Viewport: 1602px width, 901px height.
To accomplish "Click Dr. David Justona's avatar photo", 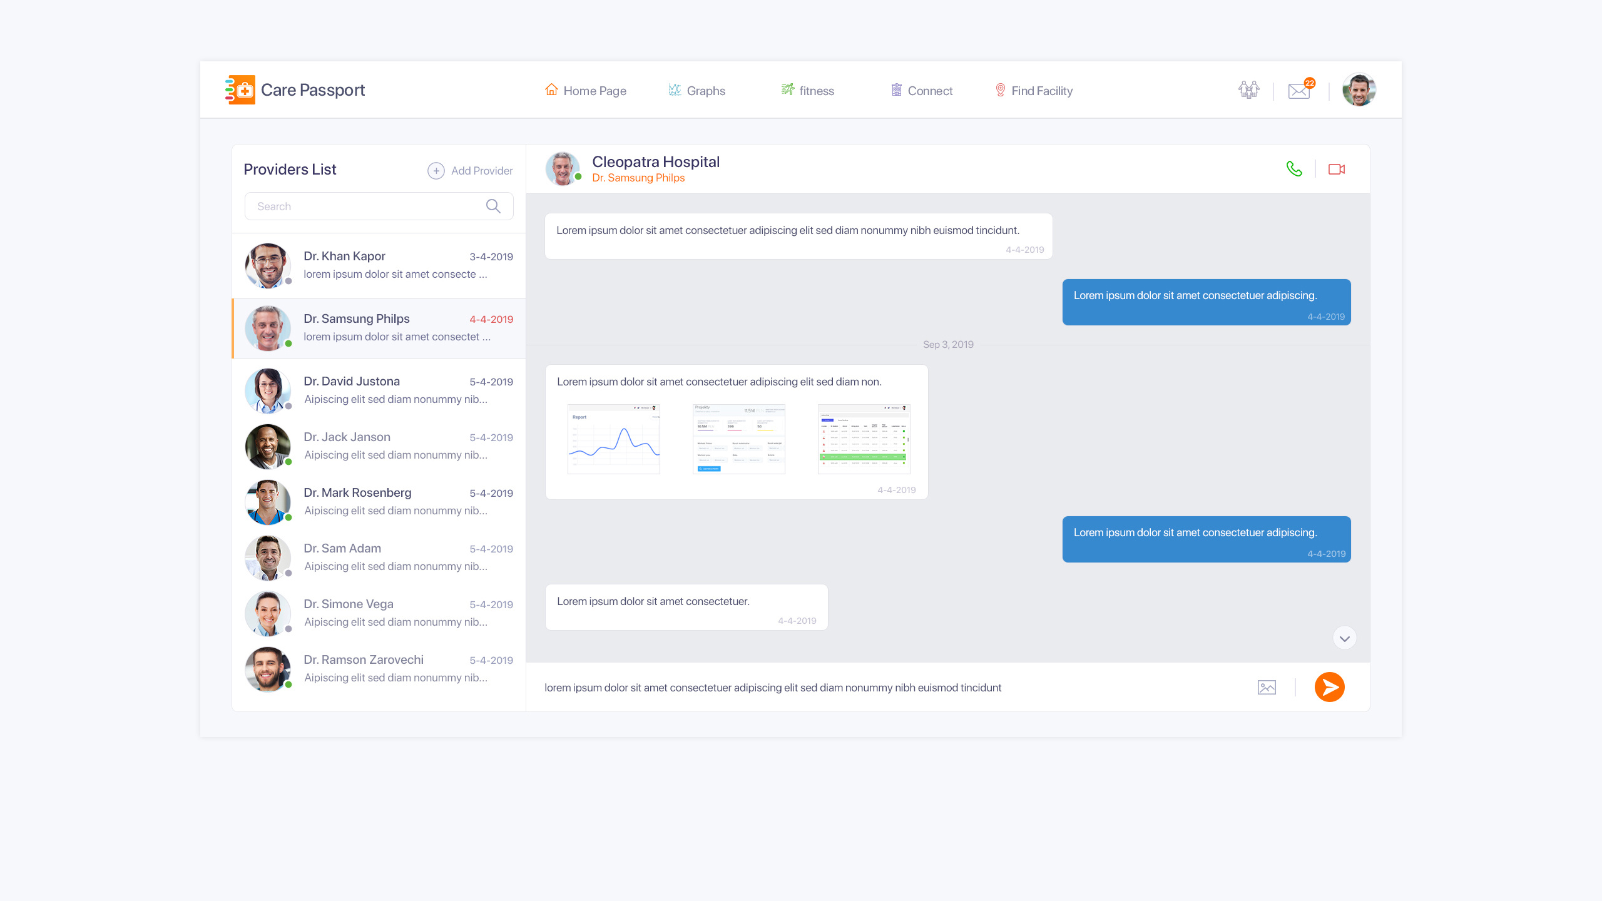I will [x=268, y=390].
